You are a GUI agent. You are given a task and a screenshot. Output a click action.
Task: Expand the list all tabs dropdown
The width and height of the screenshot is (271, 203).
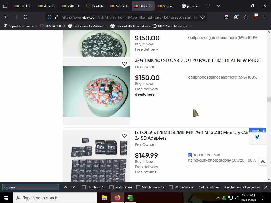click(x=218, y=6)
